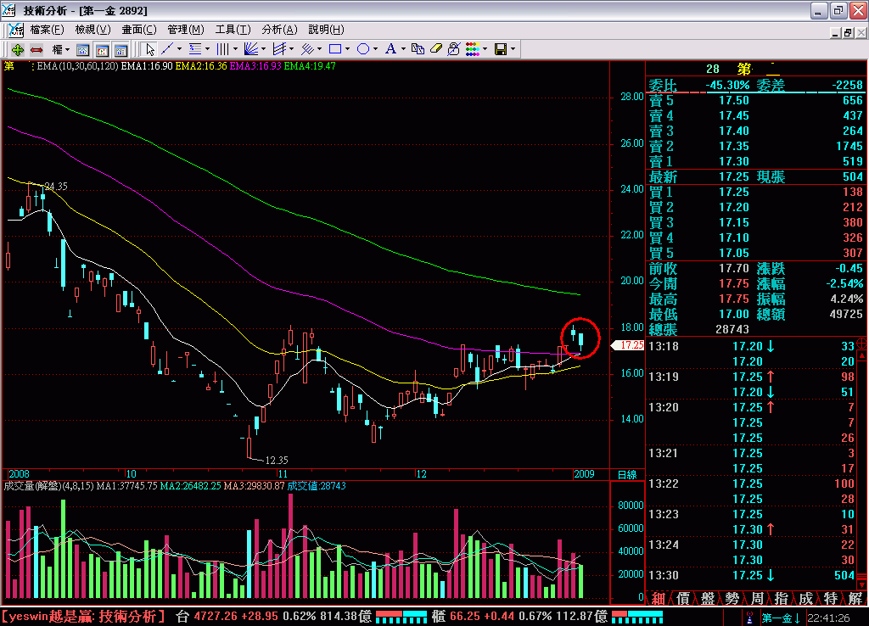Switch to the 勢 trend tab

pyautogui.click(x=732, y=598)
